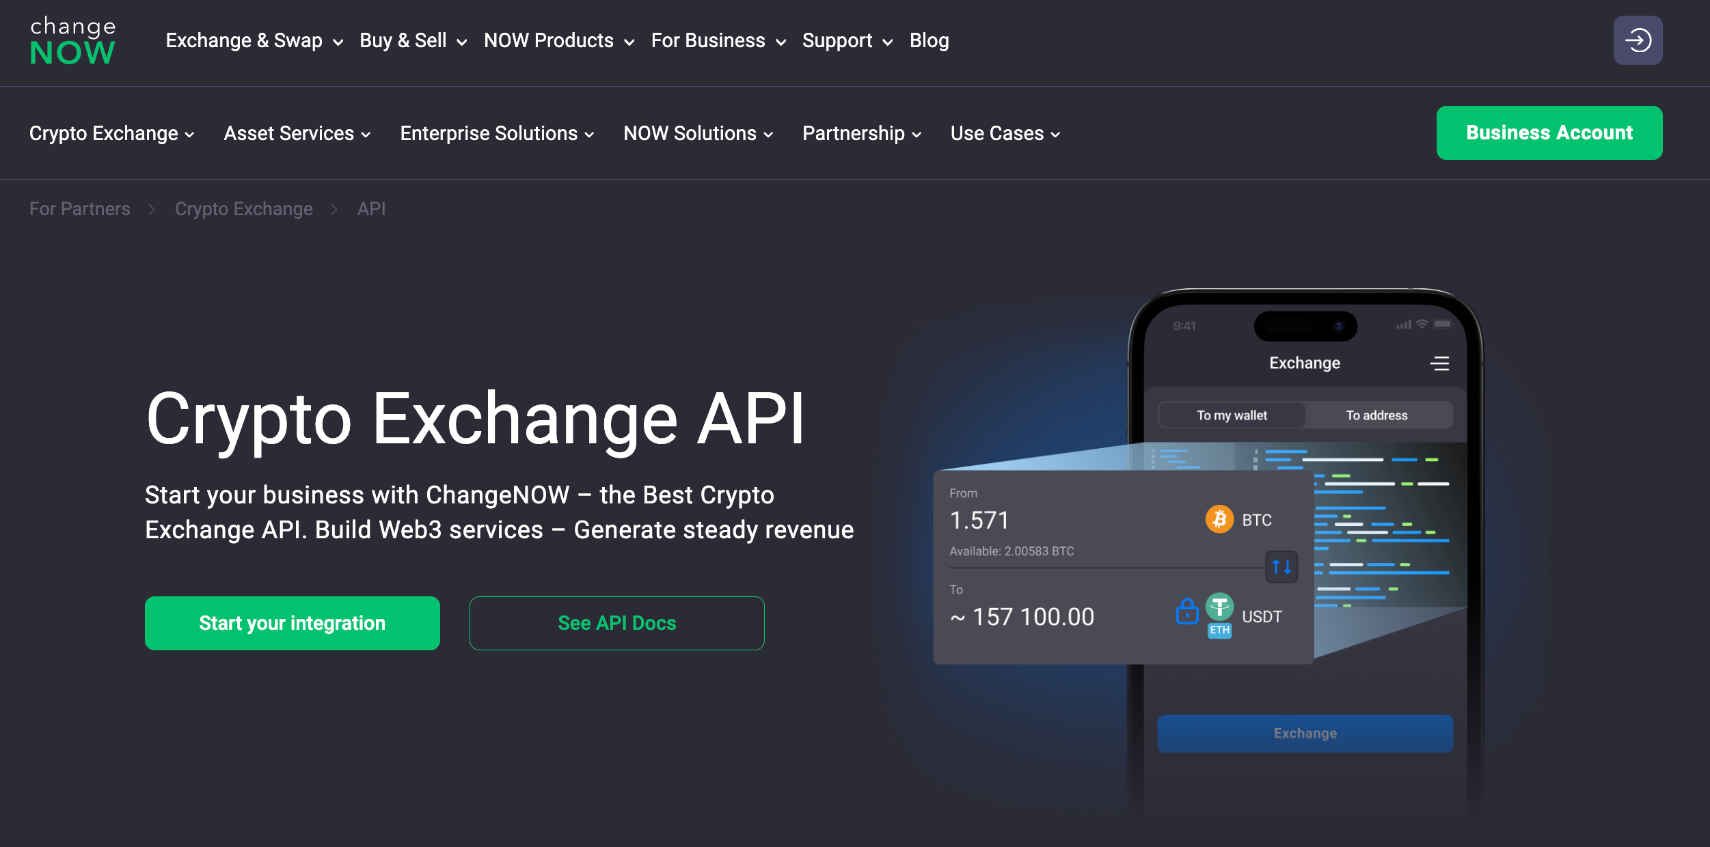The width and height of the screenshot is (1710, 847).
Task: Expand the Partnership menu
Action: click(862, 133)
